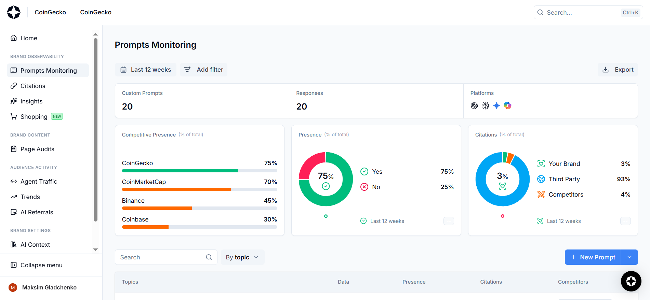The width and height of the screenshot is (650, 300).
Task: Create a New Prompt
Action: (593, 257)
